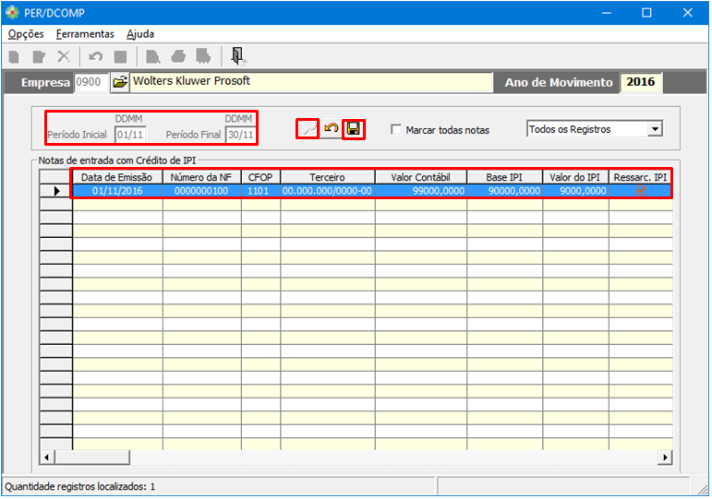Click the confirm checkmark icon beside the period fields
Image resolution: width=712 pixels, height=499 pixels.
point(308,129)
